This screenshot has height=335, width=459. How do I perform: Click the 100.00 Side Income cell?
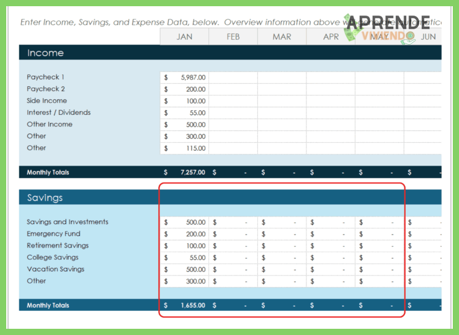pyautogui.click(x=184, y=101)
